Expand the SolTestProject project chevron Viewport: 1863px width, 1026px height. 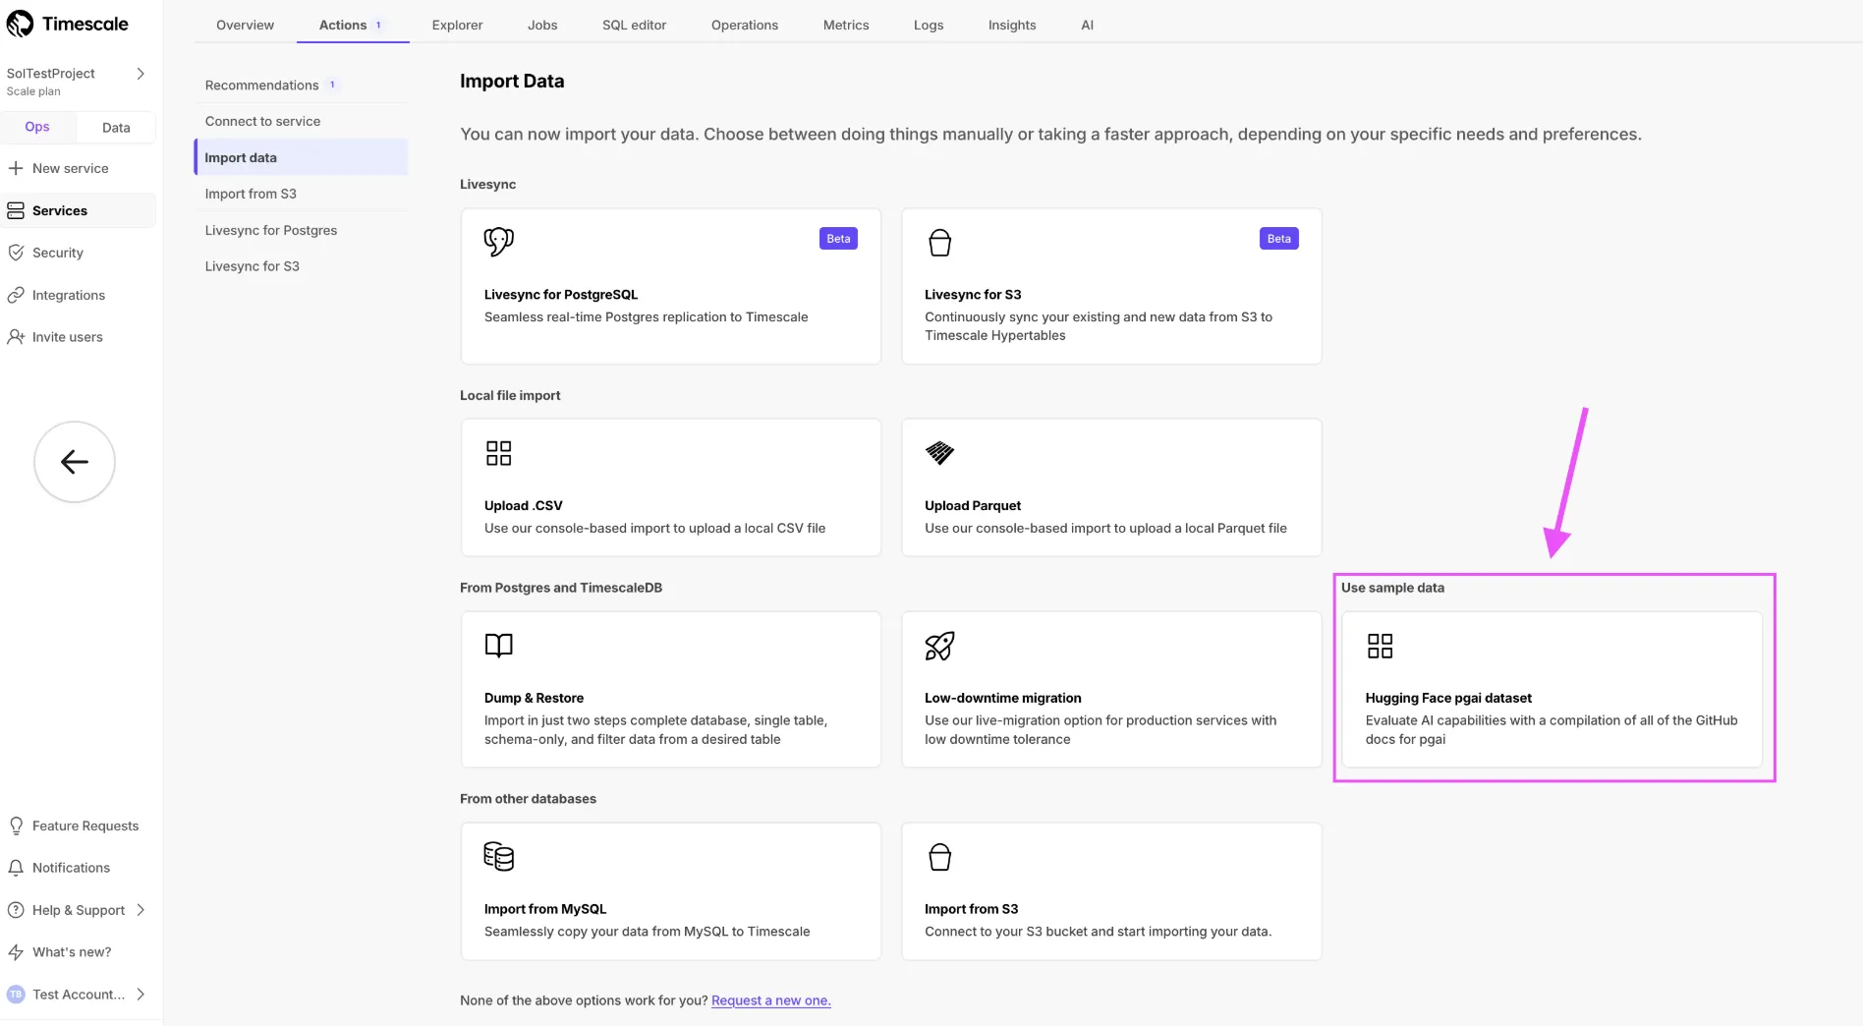(141, 74)
